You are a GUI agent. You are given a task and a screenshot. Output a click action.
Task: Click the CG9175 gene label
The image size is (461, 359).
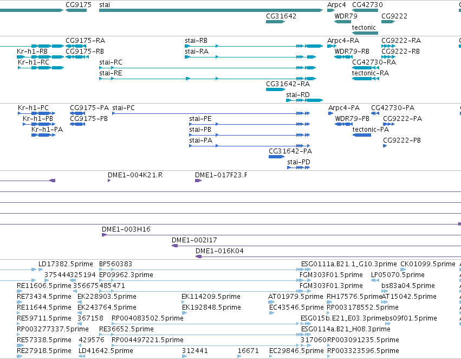(x=79, y=5)
